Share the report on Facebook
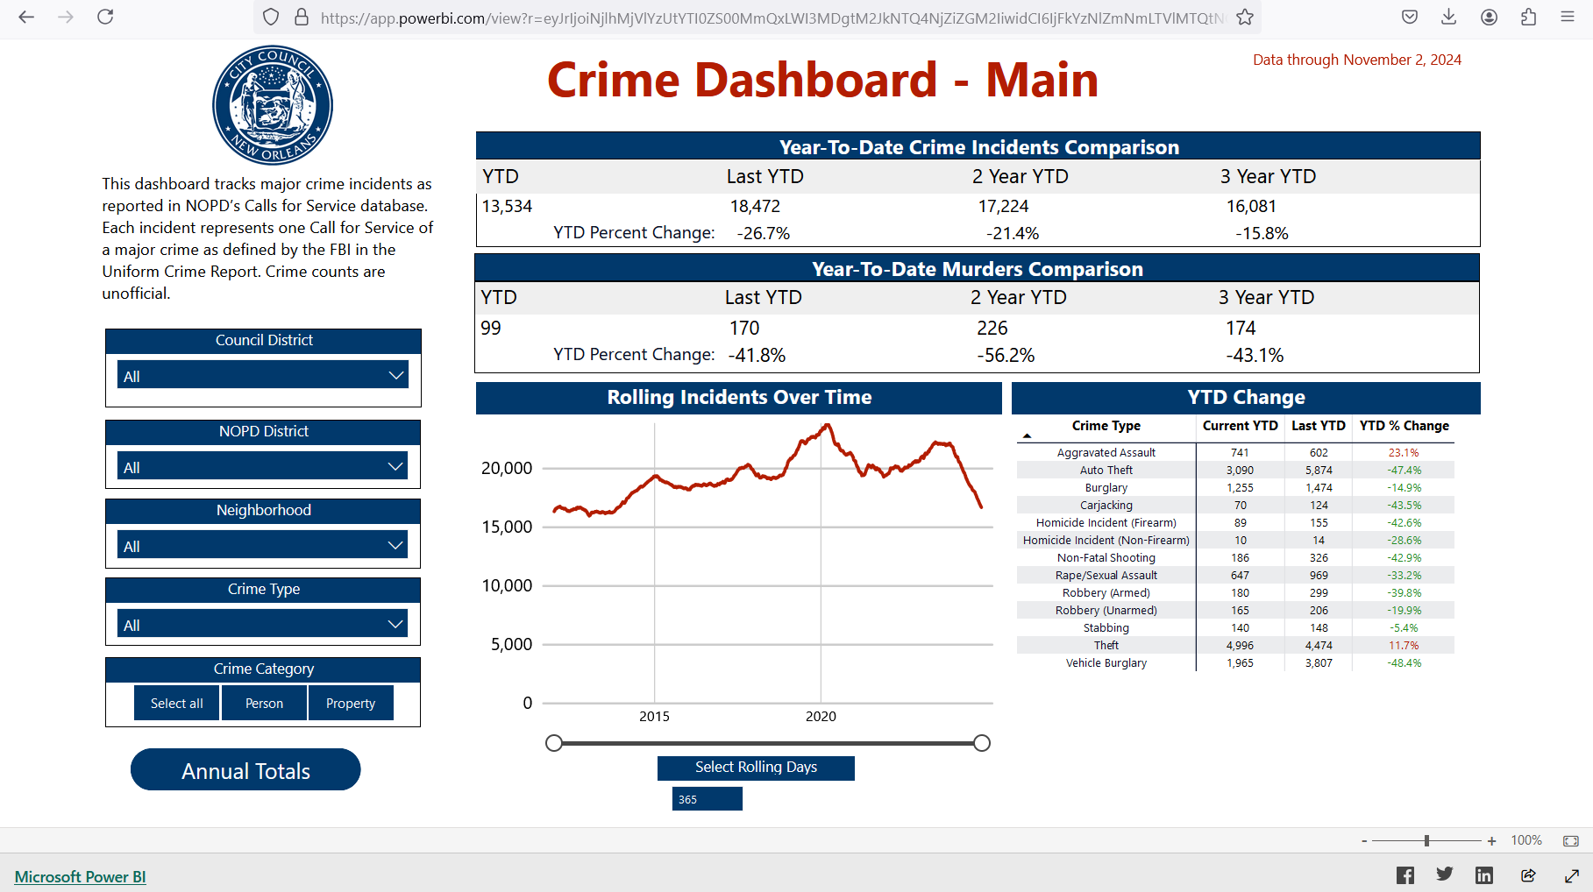Viewport: 1593px width, 892px height. (x=1405, y=874)
